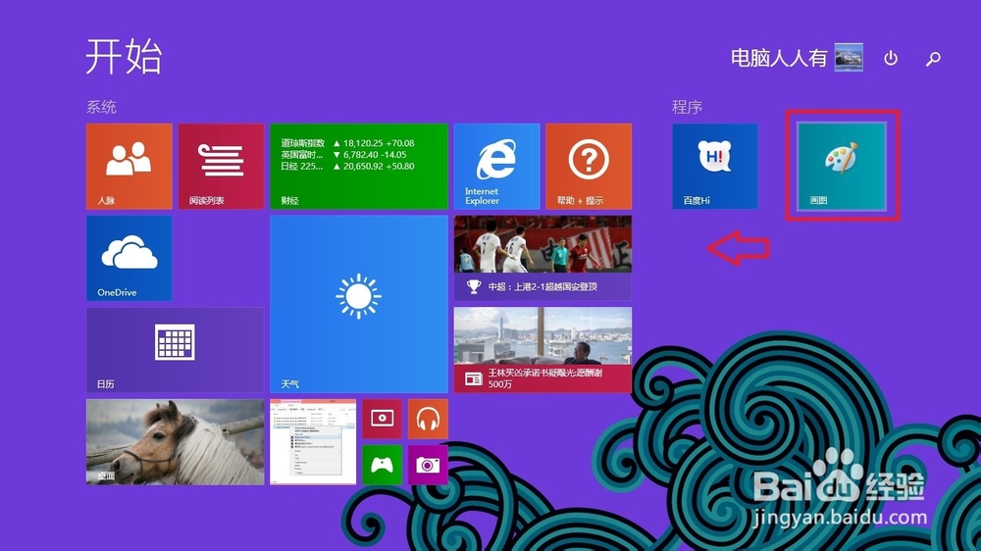Open the 财经 finance tile
The image size is (981, 551).
[359, 166]
